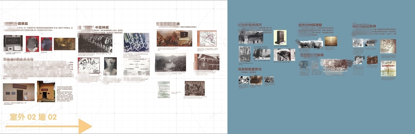This screenshot has height=134, width=415.
Task: Select the small white building photo under 乾坤
Action: 371,43
